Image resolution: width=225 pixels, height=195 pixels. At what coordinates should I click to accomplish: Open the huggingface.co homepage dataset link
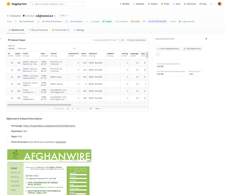49,126
